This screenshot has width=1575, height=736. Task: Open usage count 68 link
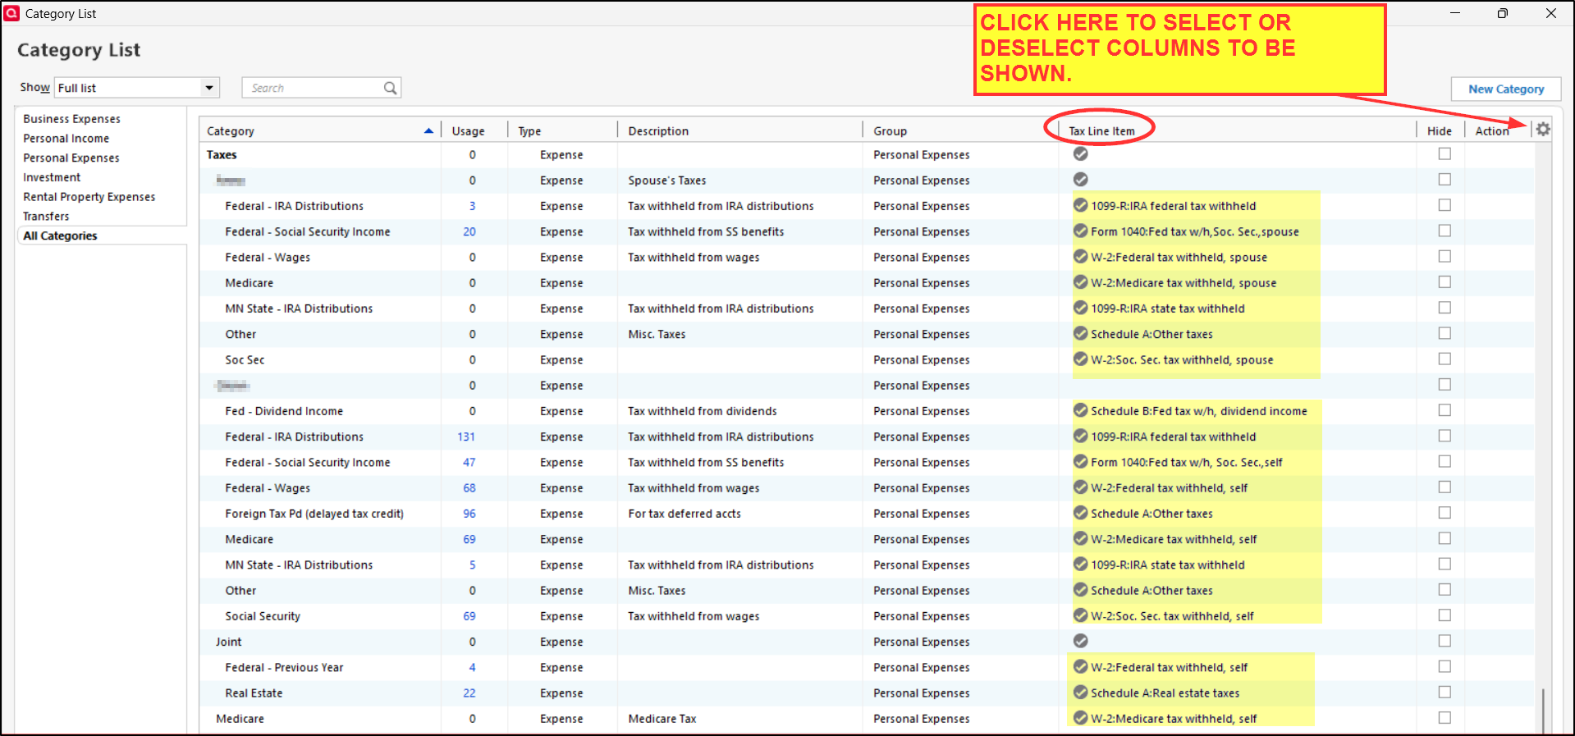point(469,488)
